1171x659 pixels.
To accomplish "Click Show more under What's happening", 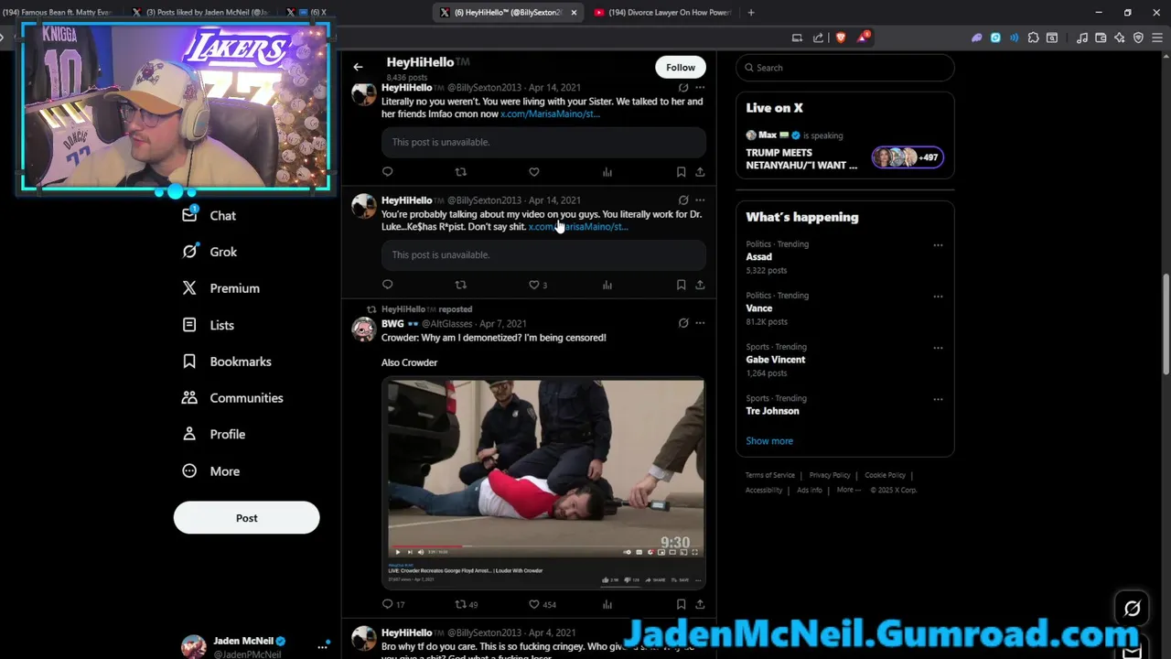I will click(x=769, y=441).
